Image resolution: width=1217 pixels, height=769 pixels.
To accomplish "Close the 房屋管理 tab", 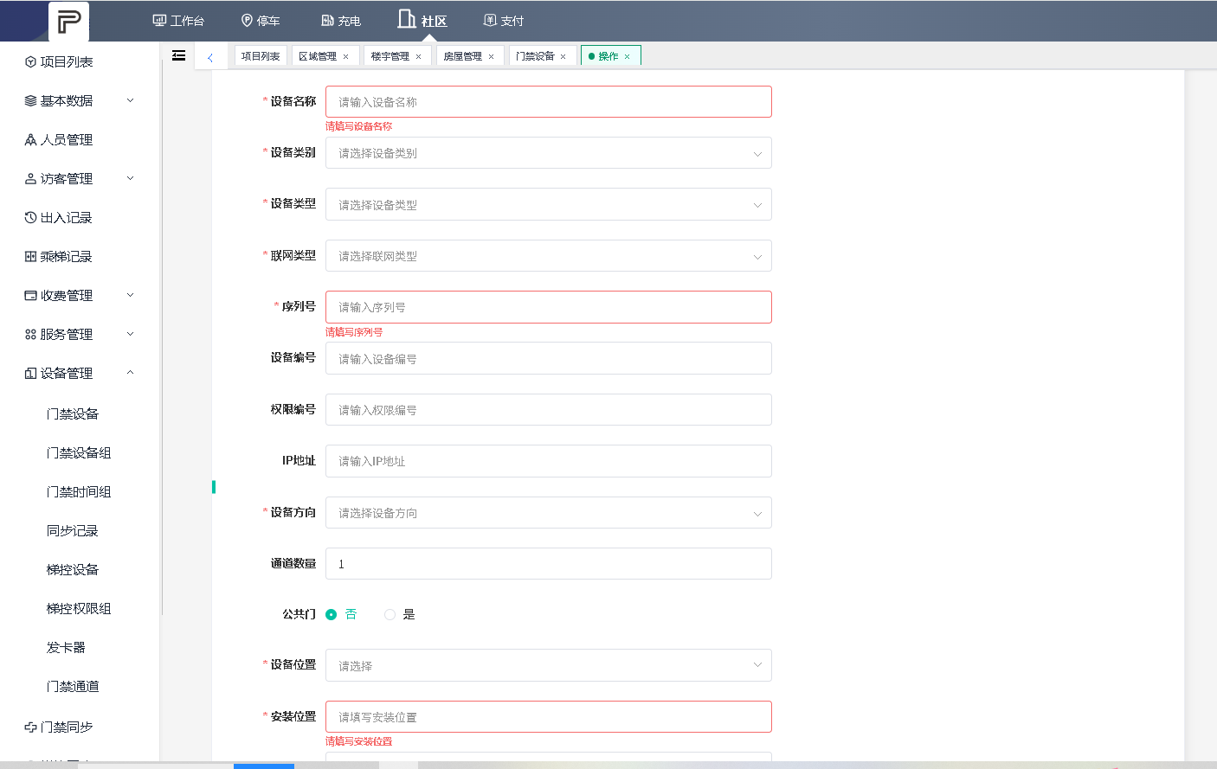I will 491,57.
